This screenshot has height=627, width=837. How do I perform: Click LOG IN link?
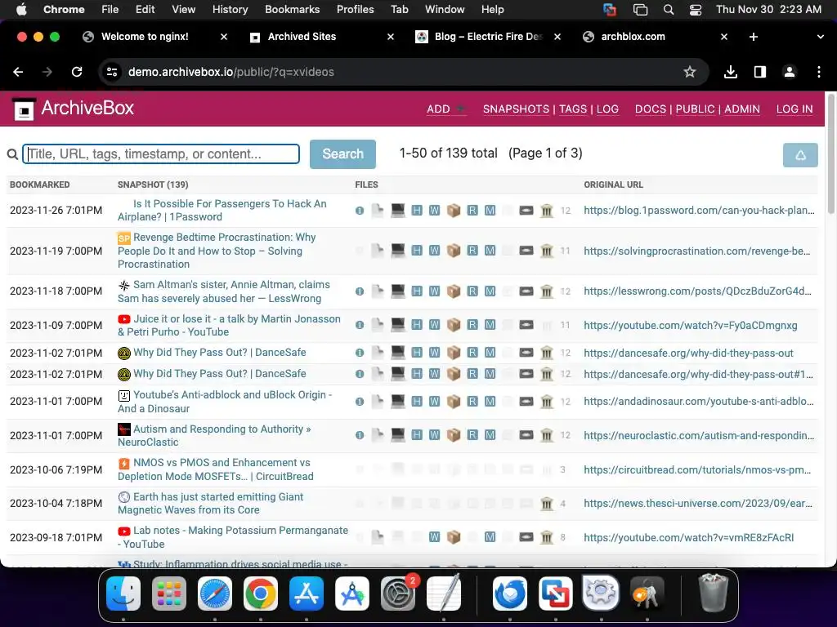coord(794,109)
